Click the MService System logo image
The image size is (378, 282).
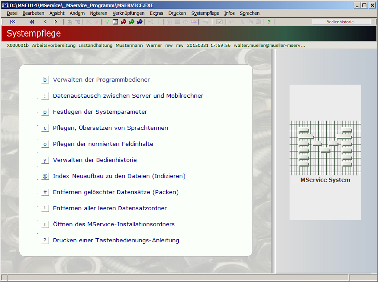325,152
